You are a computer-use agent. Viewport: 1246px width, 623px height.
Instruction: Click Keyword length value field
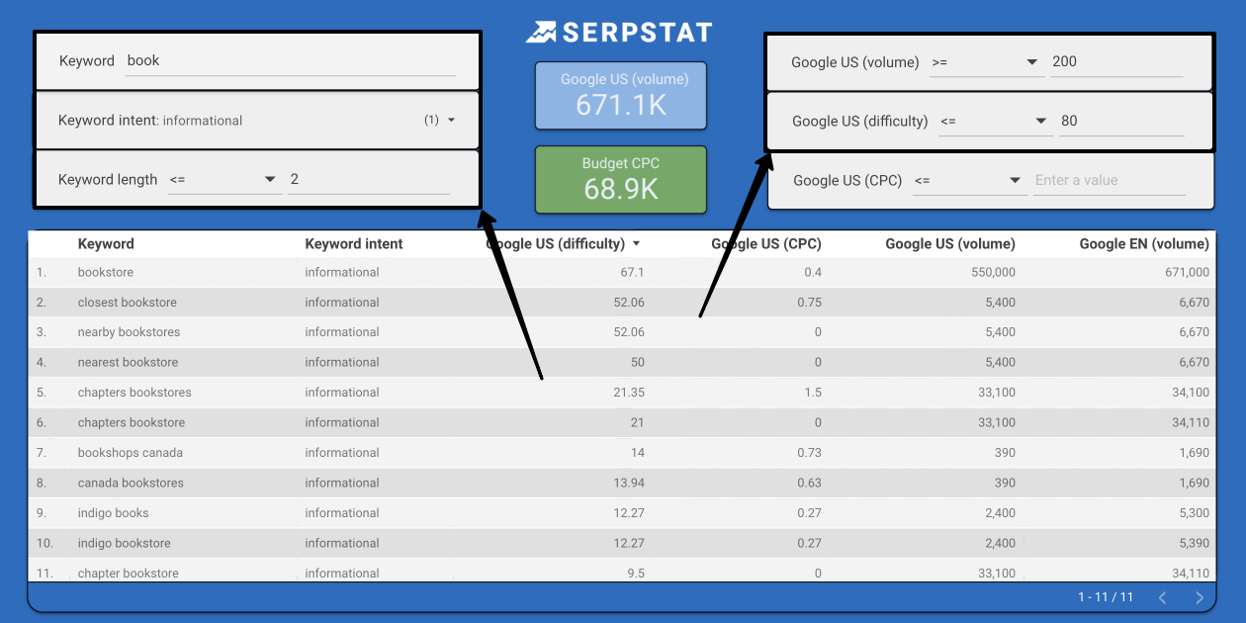tap(368, 180)
